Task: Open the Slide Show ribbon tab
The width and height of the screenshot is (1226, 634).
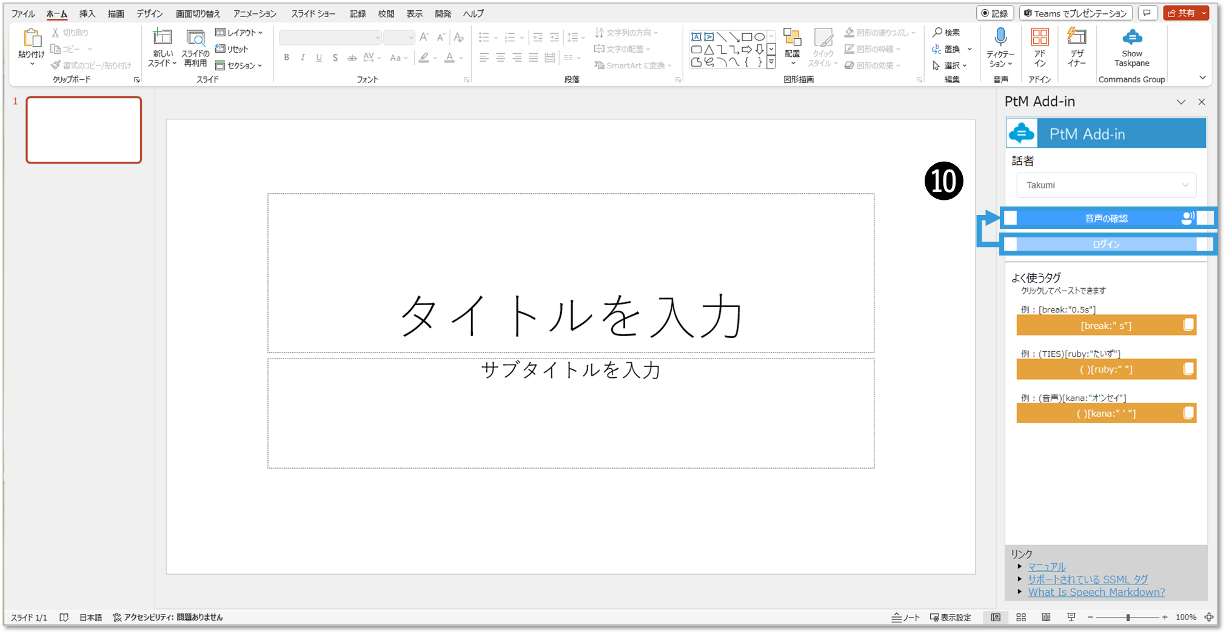Action: point(313,13)
